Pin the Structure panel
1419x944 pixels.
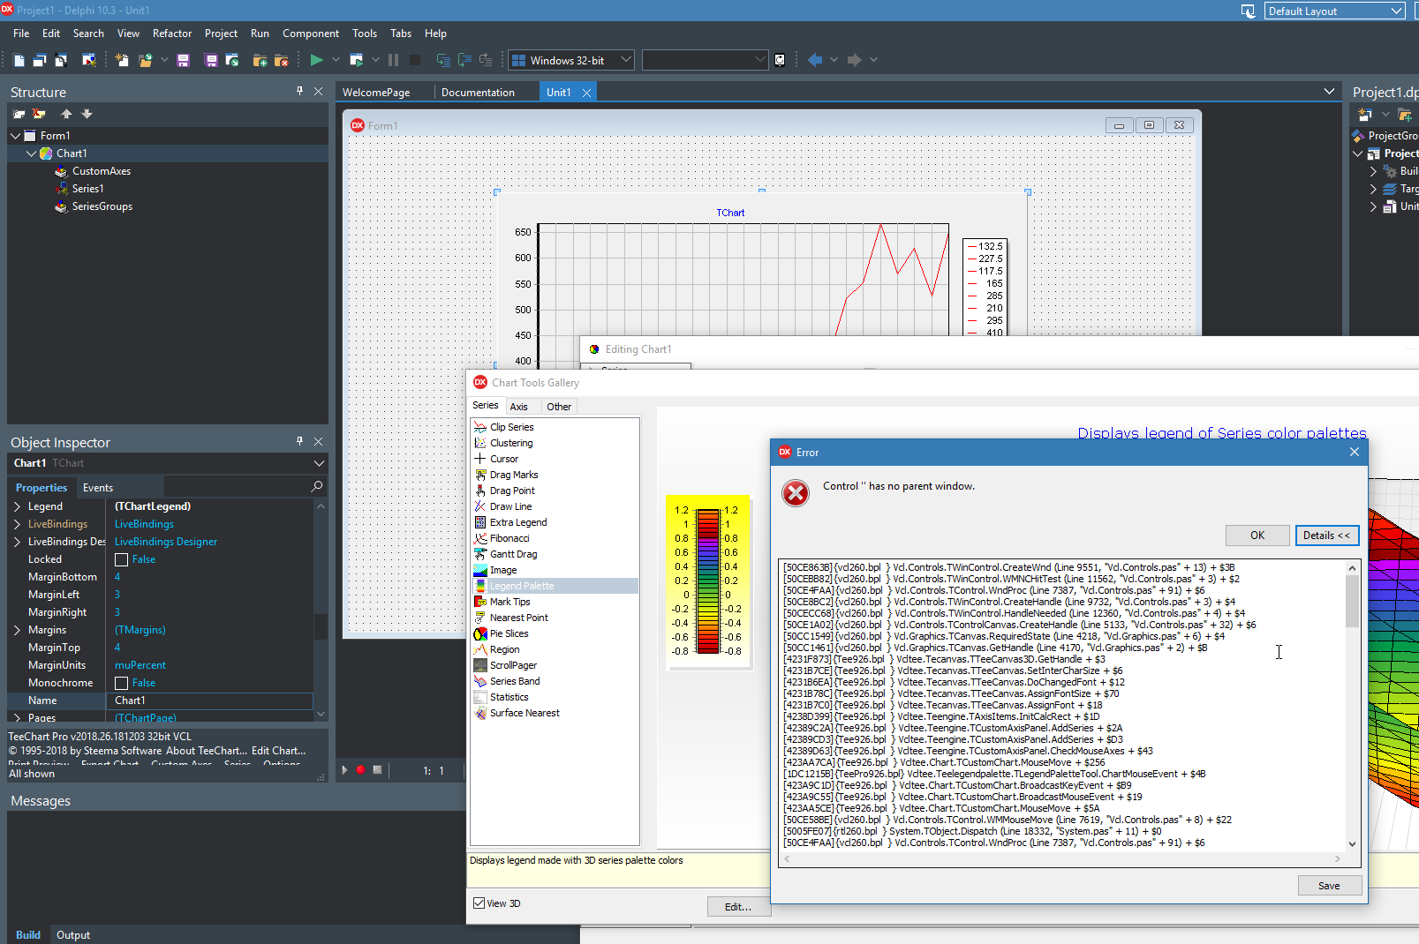[x=300, y=91]
